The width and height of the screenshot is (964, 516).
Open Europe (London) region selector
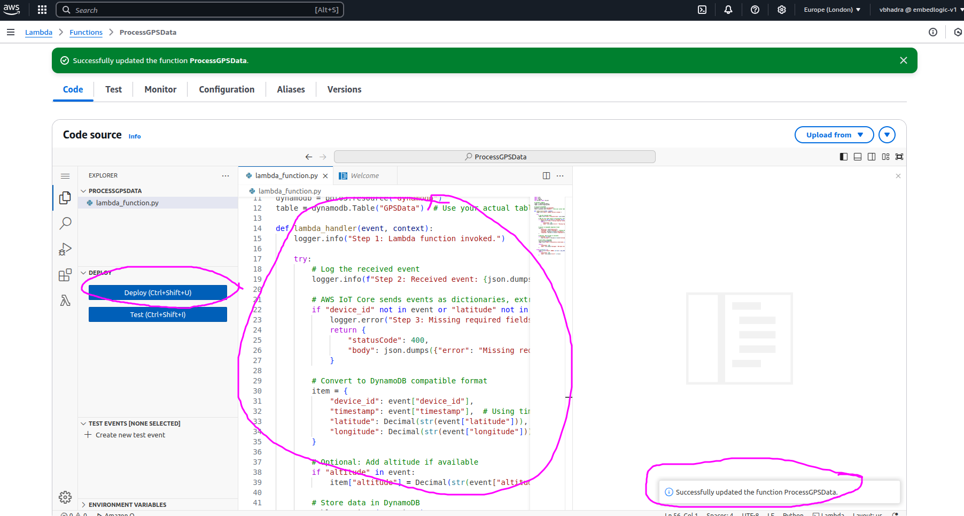832,10
